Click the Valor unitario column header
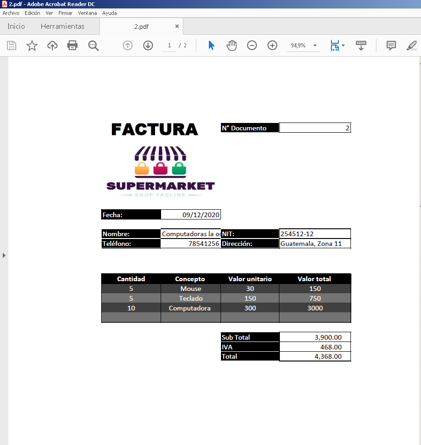Viewport: 421px width, 445px height. point(250,279)
